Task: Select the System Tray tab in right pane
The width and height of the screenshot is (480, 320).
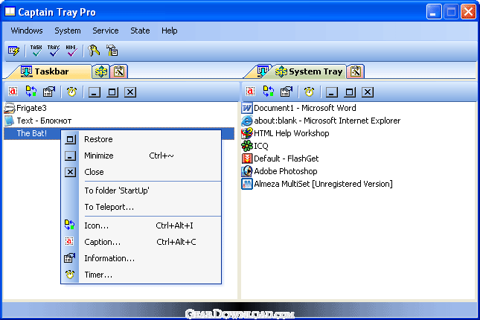Action: click(x=309, y=71)
